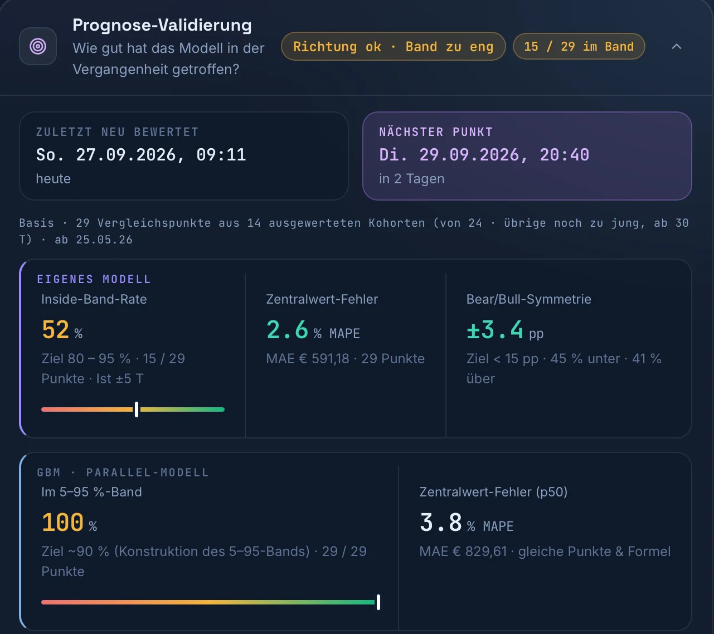Viewport: 714px width, 634px height.
Task: Click the GBM 5–95 %-Band progress bar
Action: (x=211, y=602)
